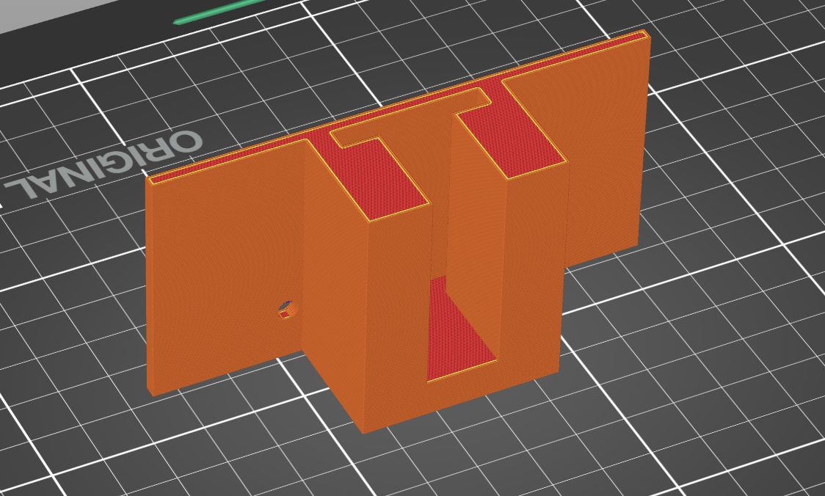
Task: Click the lowest front corner of the protruding block
Action: [x=364, y=432]
